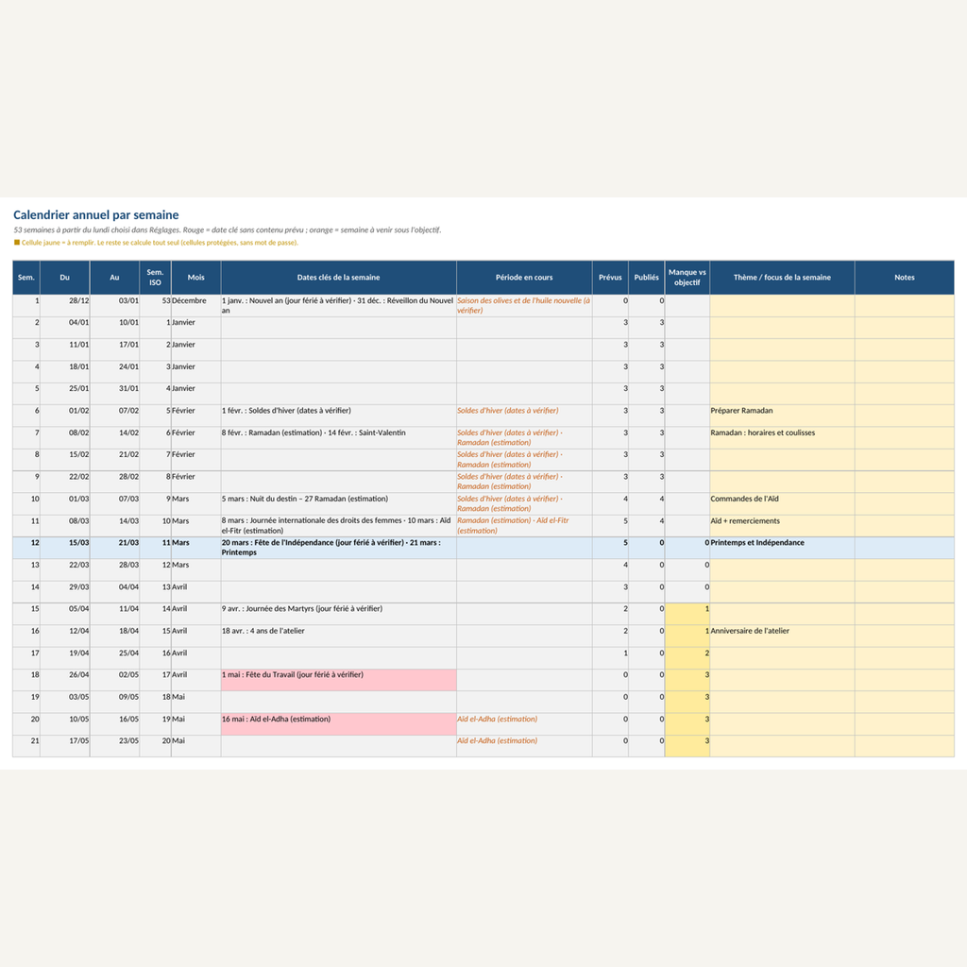This screenshot has height=967, width=967.
Task: Select the '5 mars : Nuit du destin' cell
Action: coord(339,503)
